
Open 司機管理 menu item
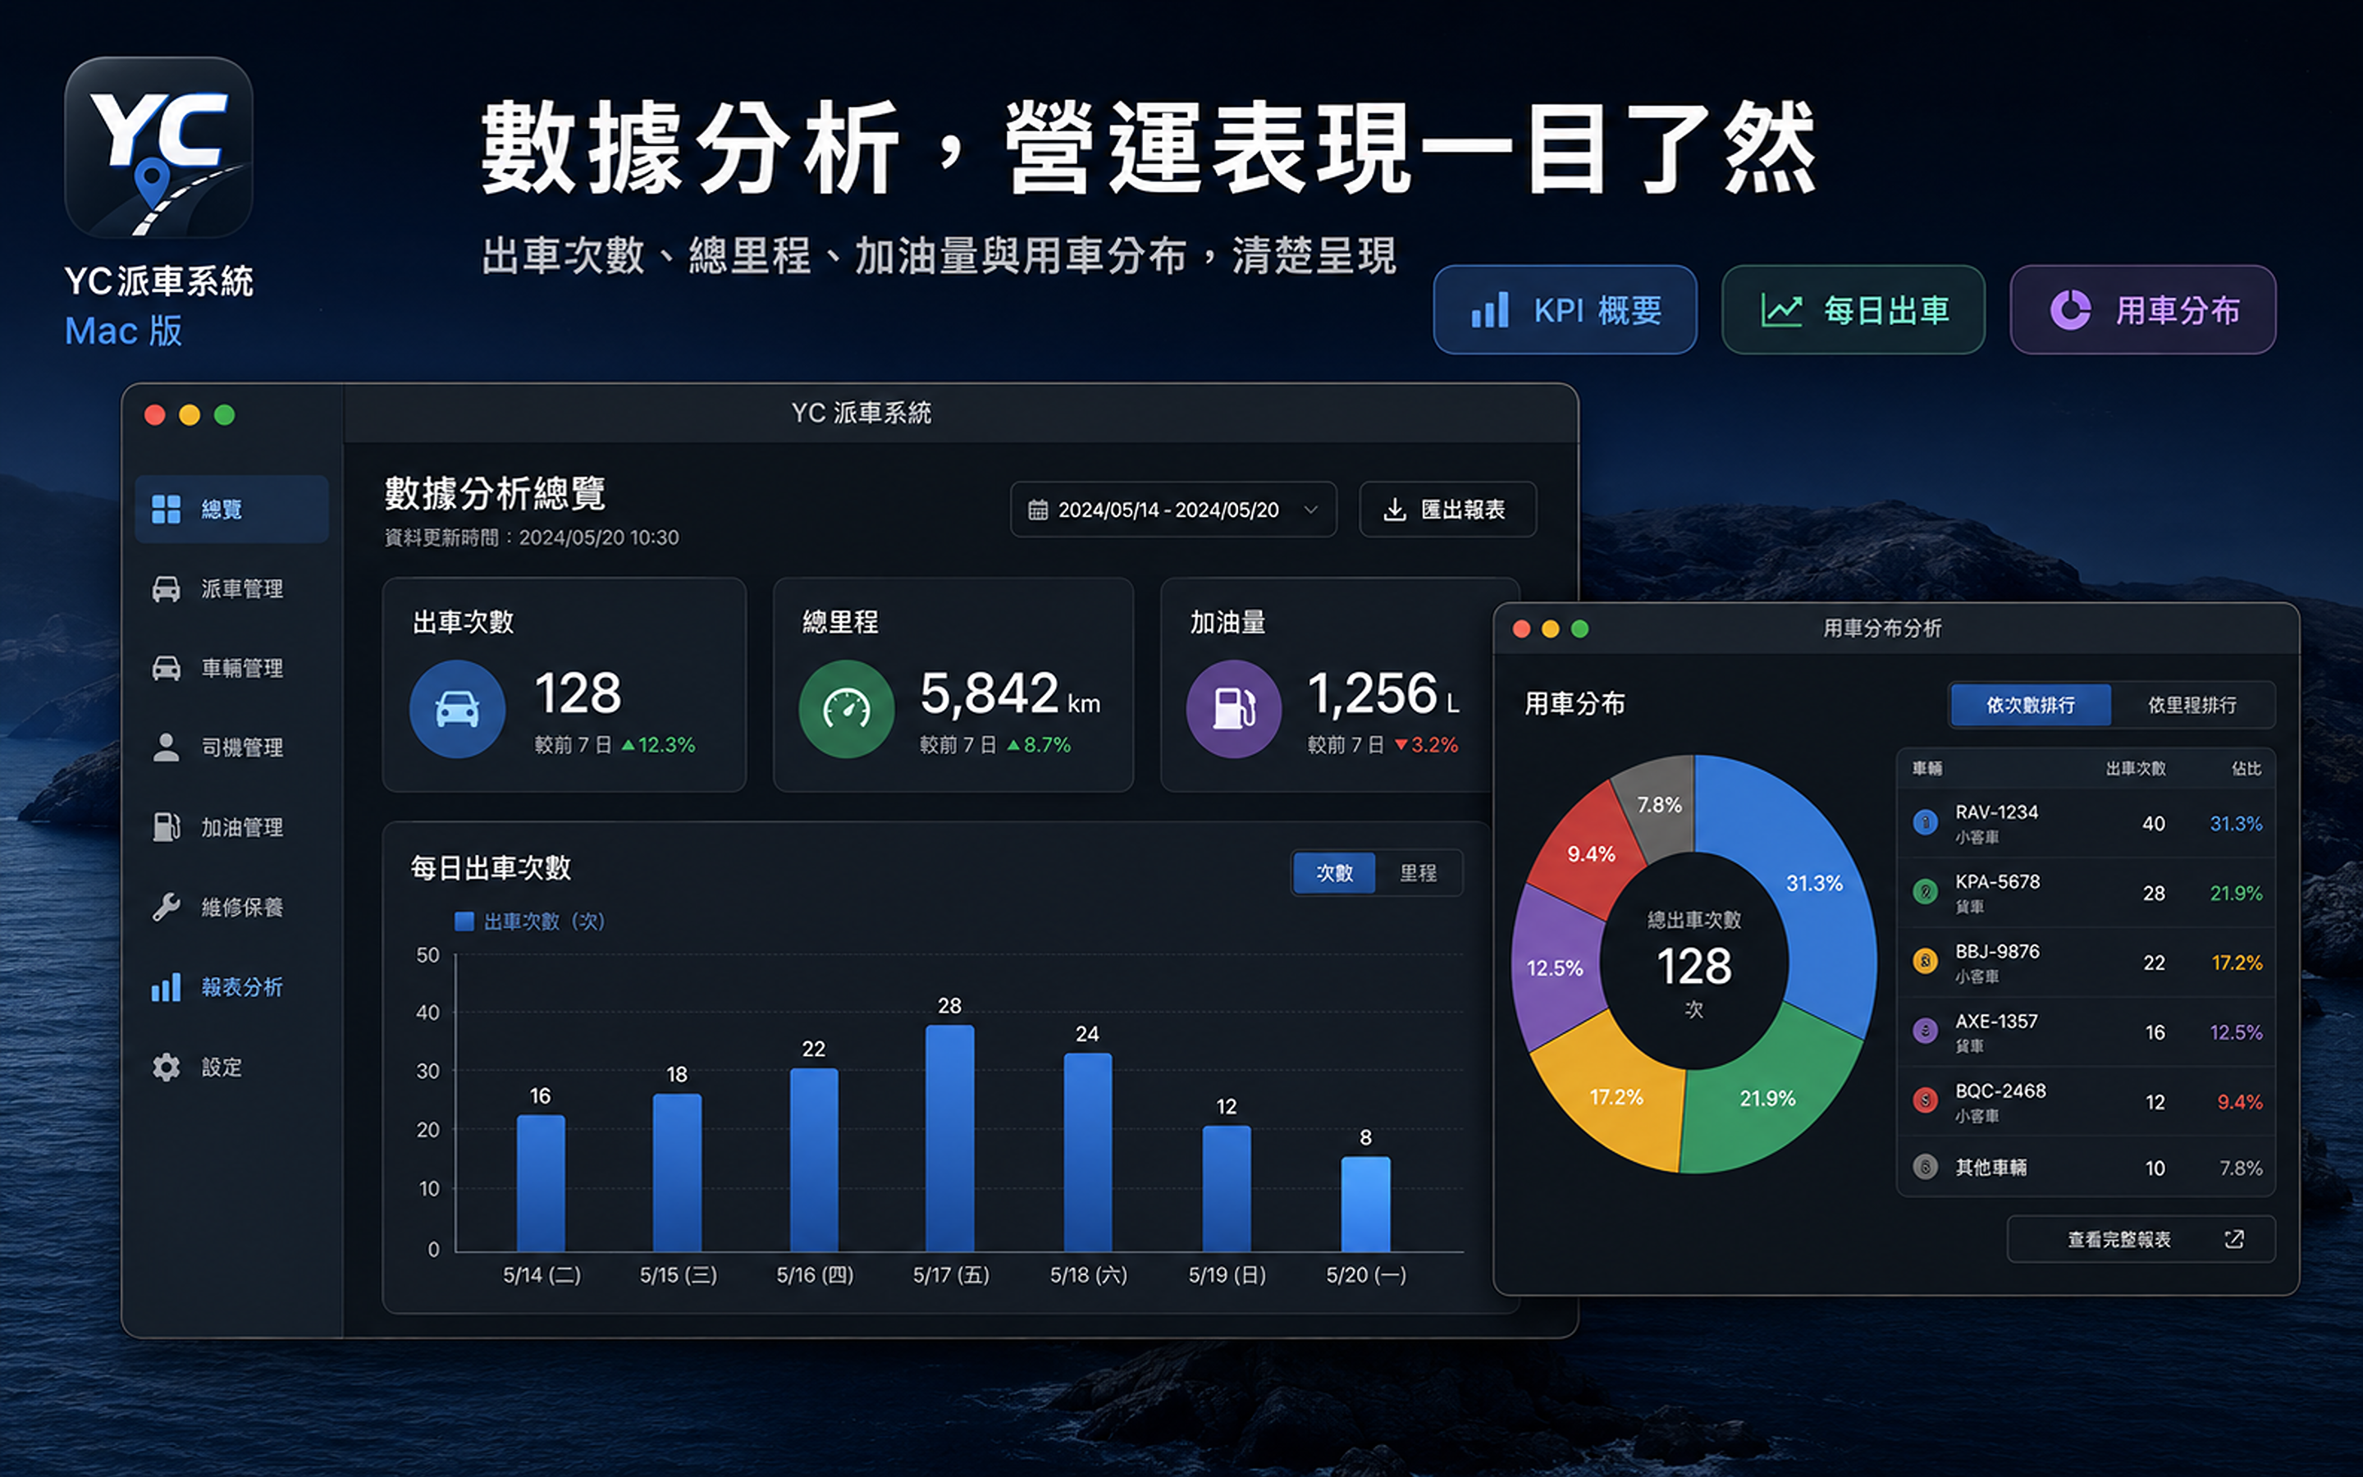click(x=231, y=748)
